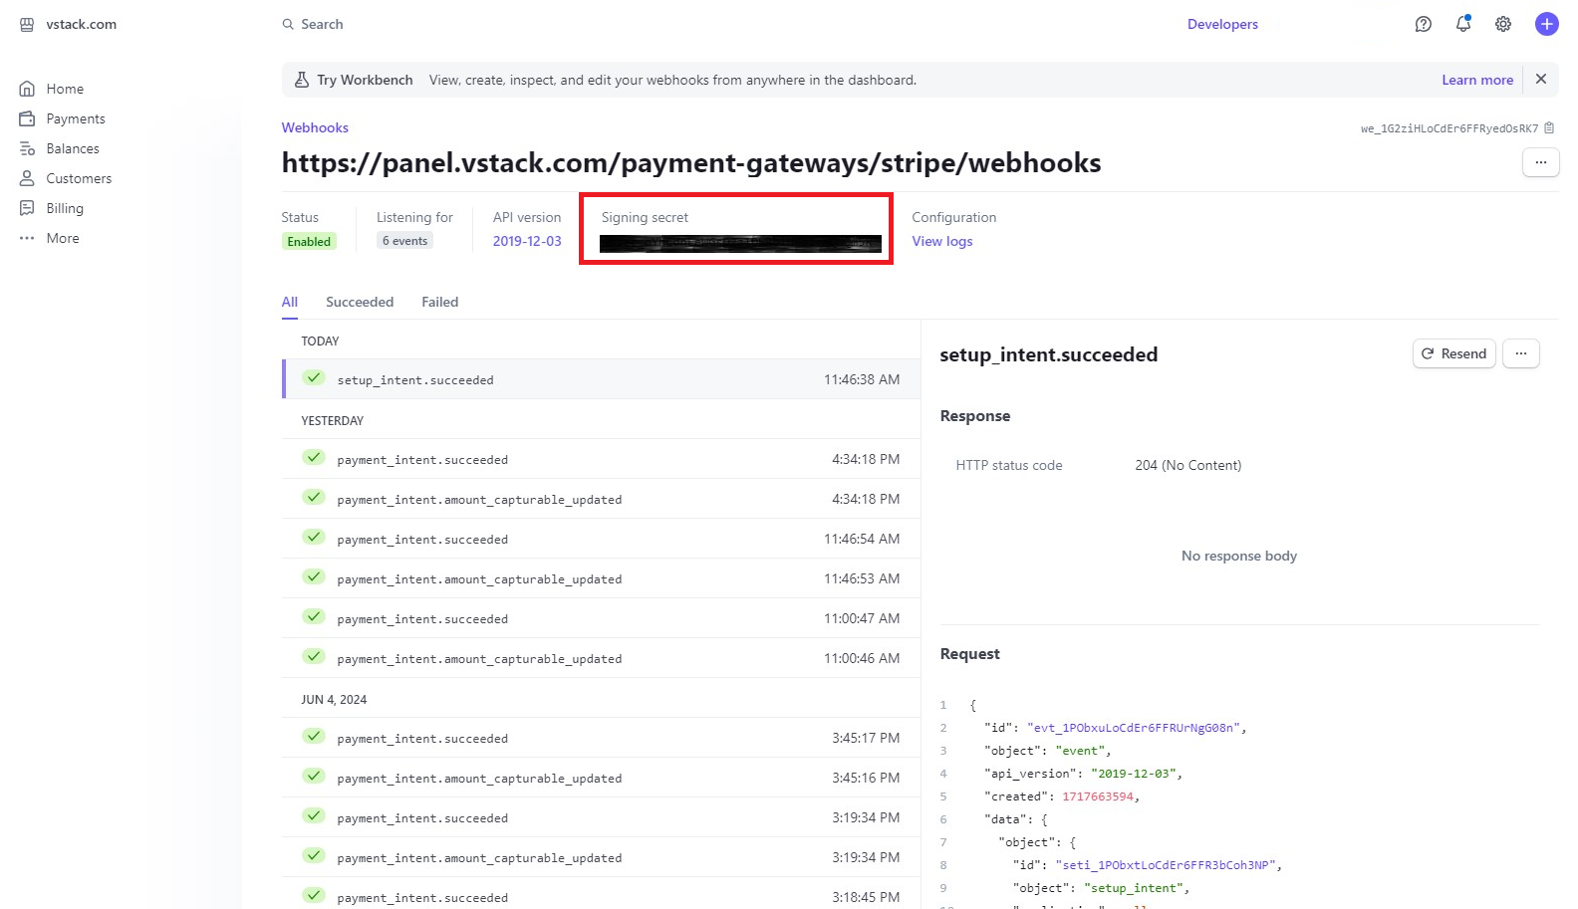Click the Payments sidebar icon

point(27,118)
